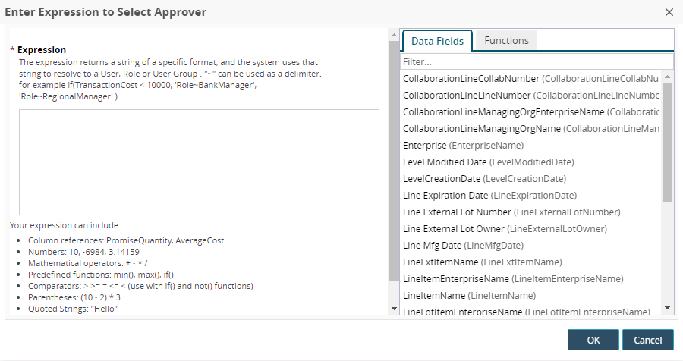Pick the Level Modified Date field
The width and height of the screenshot is (683, 361).
[488, 162]
